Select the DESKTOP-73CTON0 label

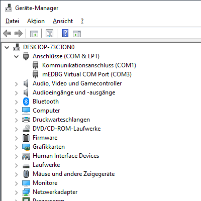(49, 47)
